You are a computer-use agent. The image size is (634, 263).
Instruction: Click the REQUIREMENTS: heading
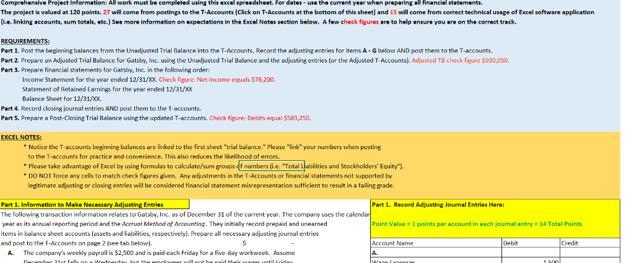[25, 41]
